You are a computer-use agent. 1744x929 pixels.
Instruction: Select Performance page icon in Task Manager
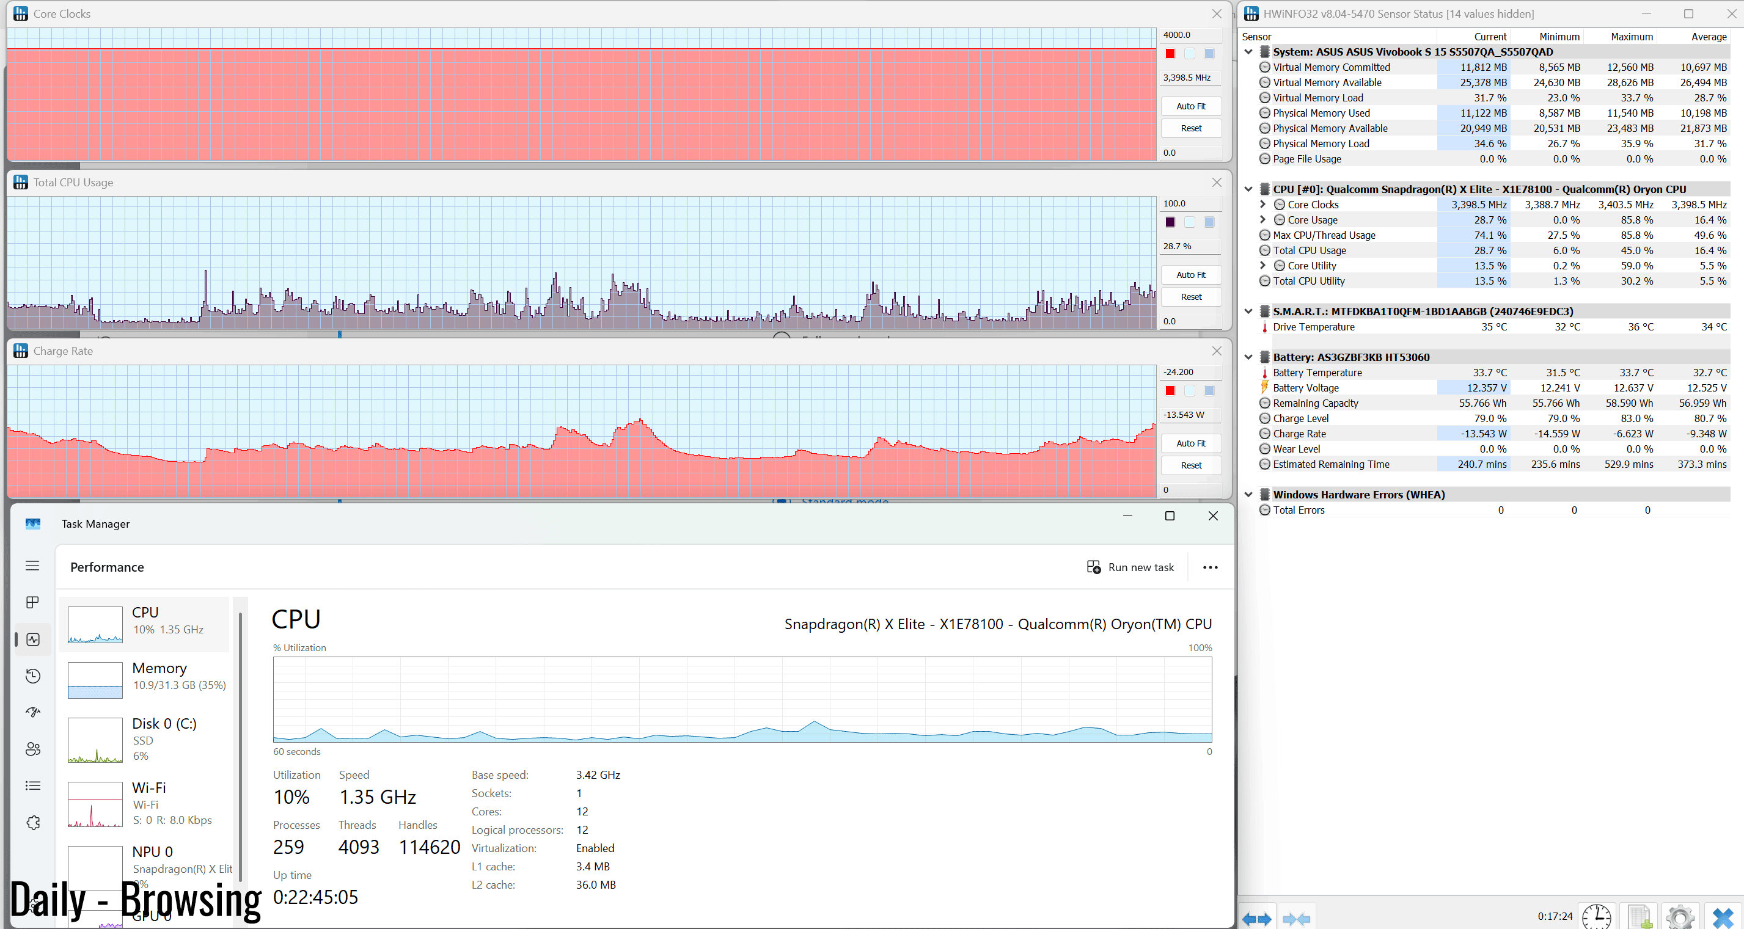tap(32, 639)
